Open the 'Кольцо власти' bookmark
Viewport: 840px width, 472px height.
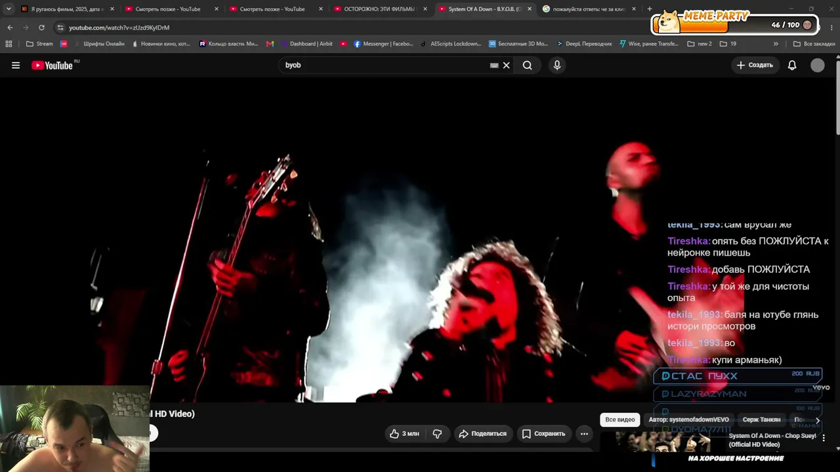(x=228, y=44)
